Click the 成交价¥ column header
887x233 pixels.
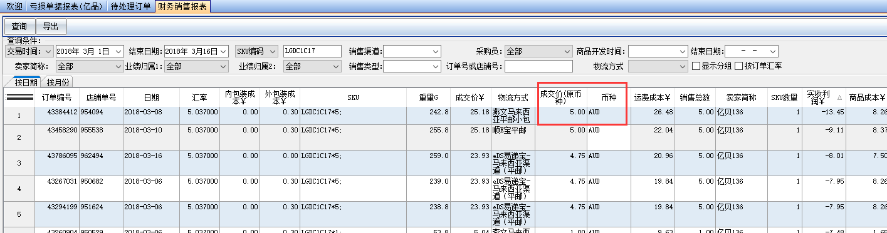pyautogui.click(x=470, y=97)
